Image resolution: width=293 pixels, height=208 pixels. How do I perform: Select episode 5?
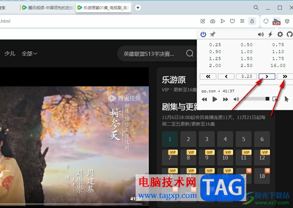pyautogui.click(x=244, y=139)
